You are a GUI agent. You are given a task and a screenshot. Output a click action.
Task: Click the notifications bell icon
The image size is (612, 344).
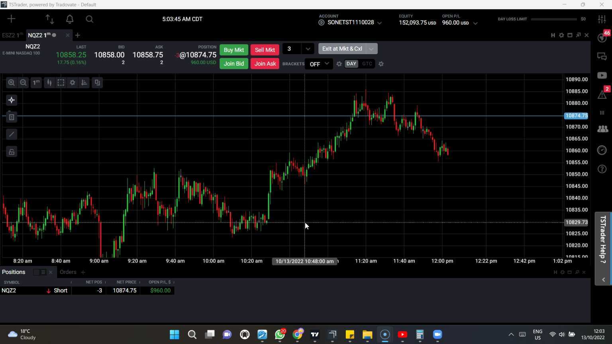pyautogui.click(x=69, y=19)
